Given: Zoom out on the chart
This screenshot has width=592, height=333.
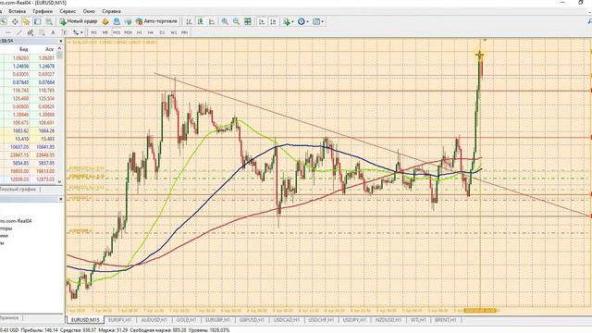Looking at the screenshot, I should tap(236, 21).
